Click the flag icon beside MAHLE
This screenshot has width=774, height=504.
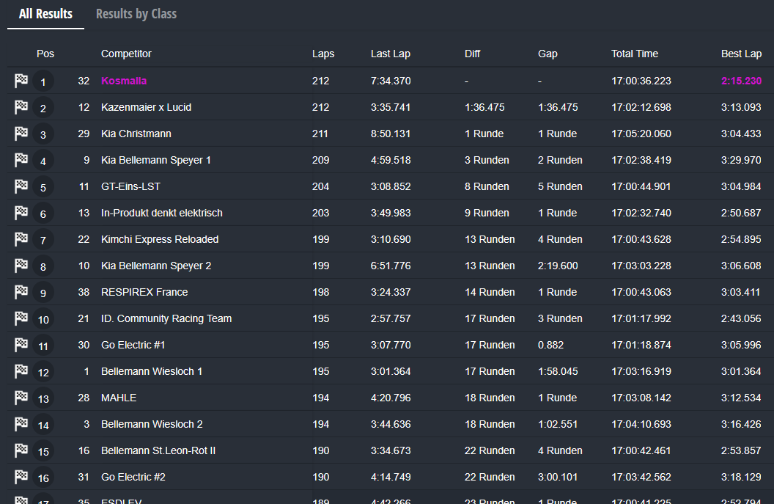click(x=21, y=398)
